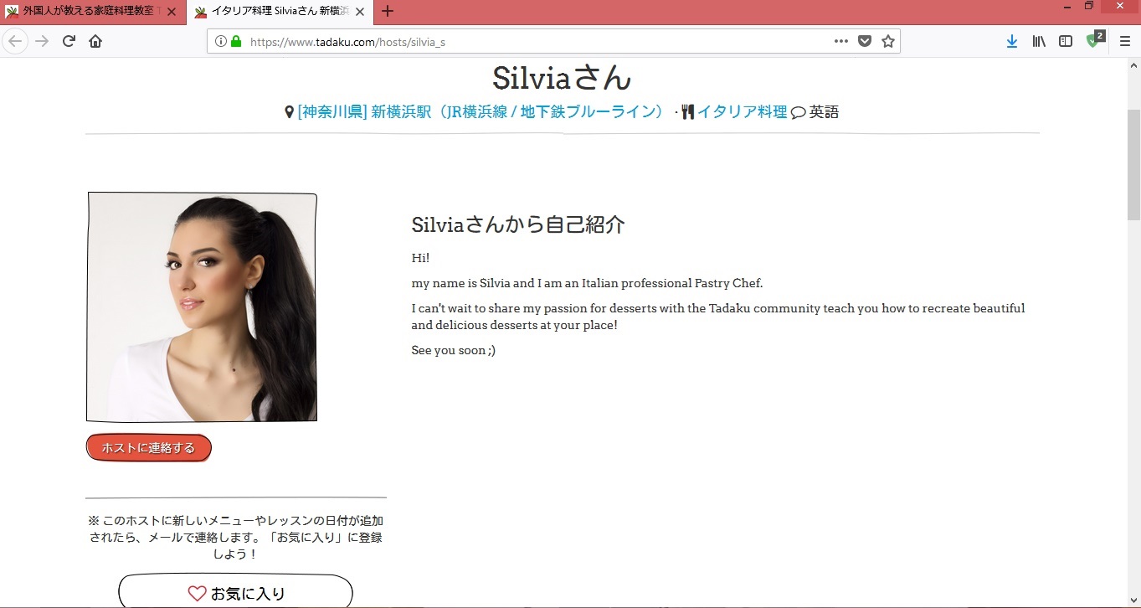Screen dimensions: 1141x608
Task: Open the Downloads arrow panel
Action: [x=1012, y=41]
